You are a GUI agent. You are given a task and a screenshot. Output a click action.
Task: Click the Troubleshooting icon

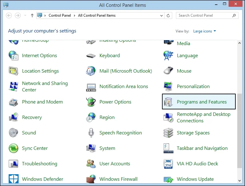pos(13,163)
